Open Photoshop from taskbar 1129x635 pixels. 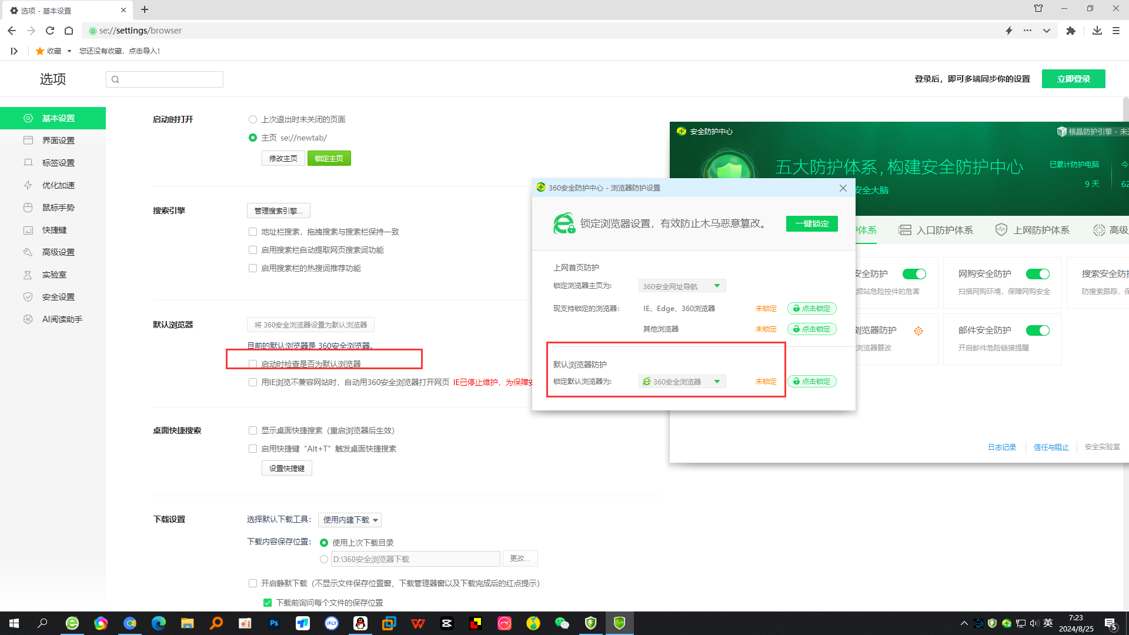pos(274,623)
